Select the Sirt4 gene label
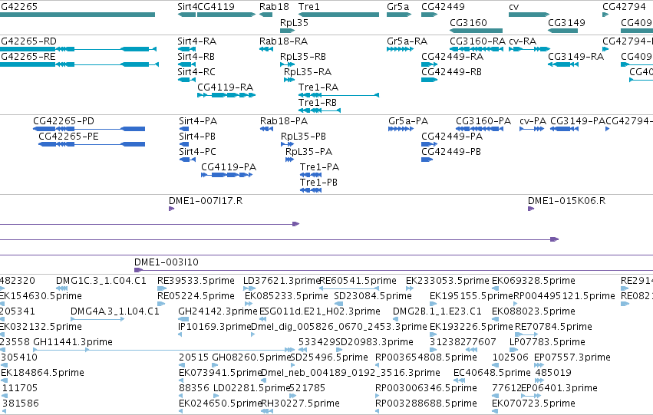The image size is (653, 415). pos(187,7)
